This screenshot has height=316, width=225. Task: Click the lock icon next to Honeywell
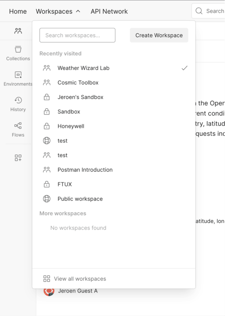point(47,126)
